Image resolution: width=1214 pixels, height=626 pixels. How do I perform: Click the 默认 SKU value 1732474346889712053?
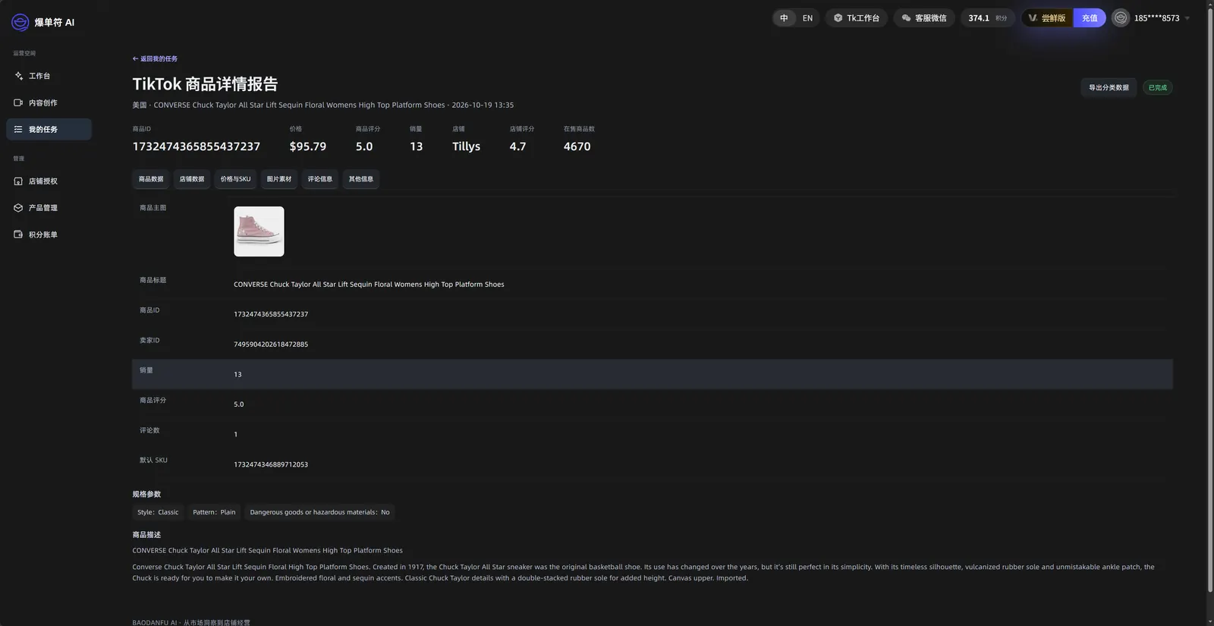pyautogui.click(x=271, y=464)
